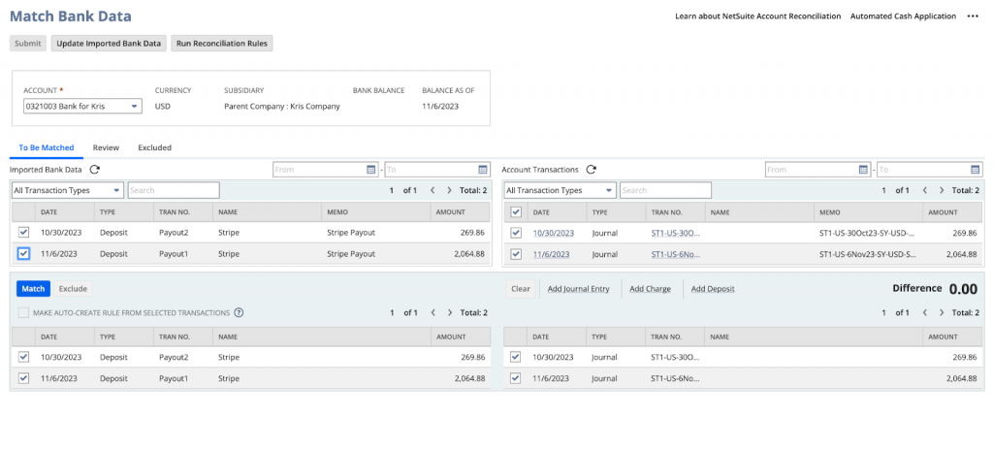Enable Make Auto-Create Rule from Selected Transactions
This screenshot has height=449, width=993.
tap(23, 313)
